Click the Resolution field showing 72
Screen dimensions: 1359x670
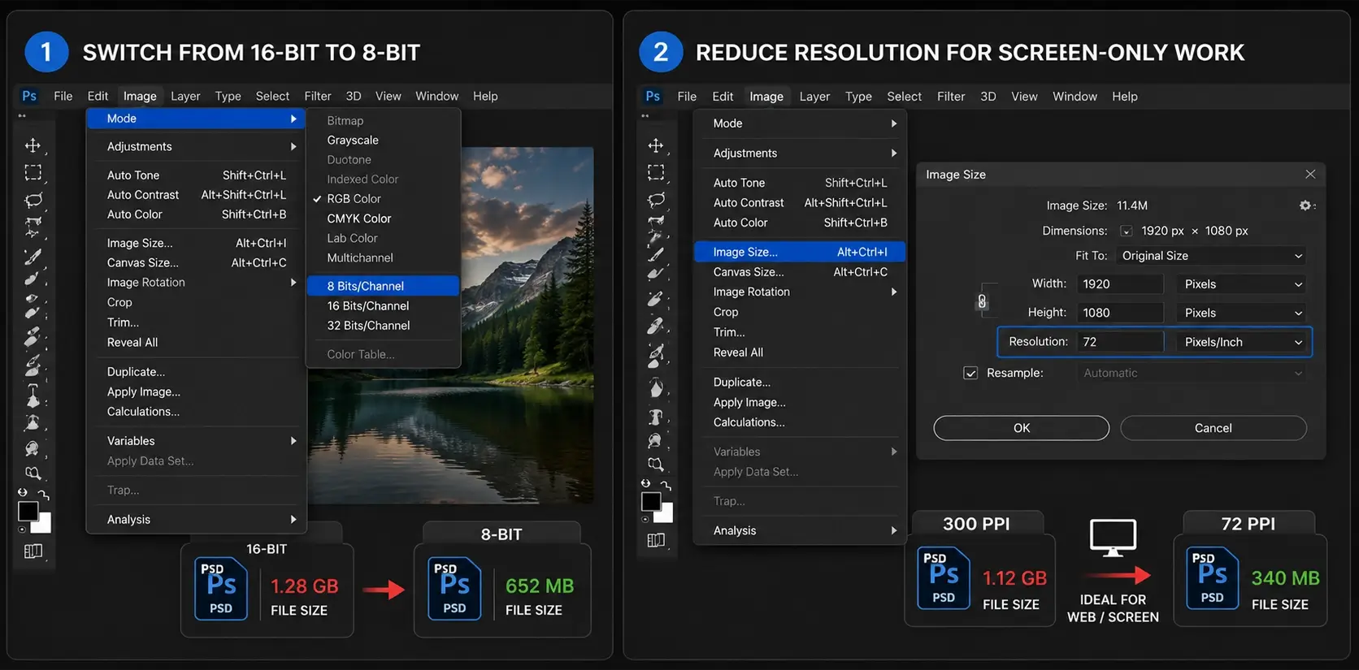[1120, 342]
